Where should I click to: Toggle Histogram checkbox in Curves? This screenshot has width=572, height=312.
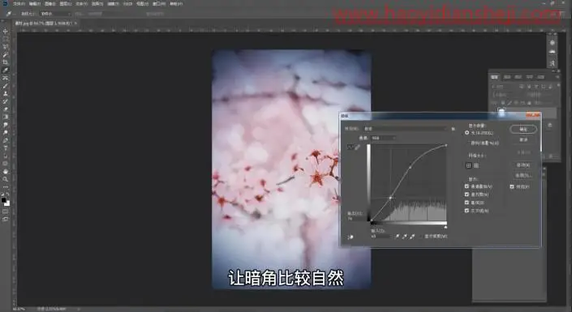click(x=467, y=194)
